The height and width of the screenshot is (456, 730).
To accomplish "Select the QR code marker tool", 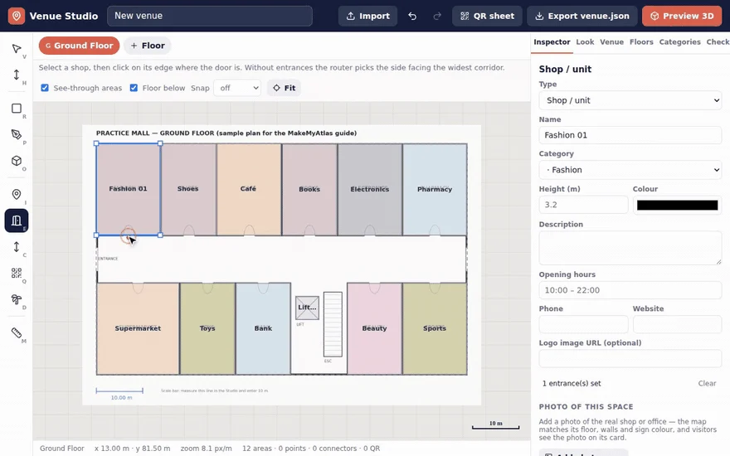I will click(17, 273).
